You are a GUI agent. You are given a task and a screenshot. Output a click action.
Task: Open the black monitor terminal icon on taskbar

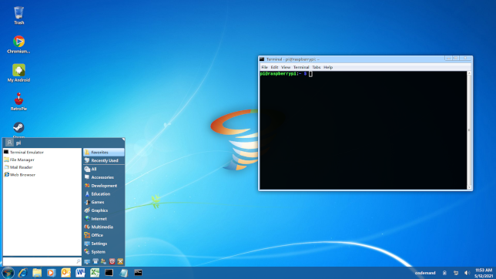(109, 273)
